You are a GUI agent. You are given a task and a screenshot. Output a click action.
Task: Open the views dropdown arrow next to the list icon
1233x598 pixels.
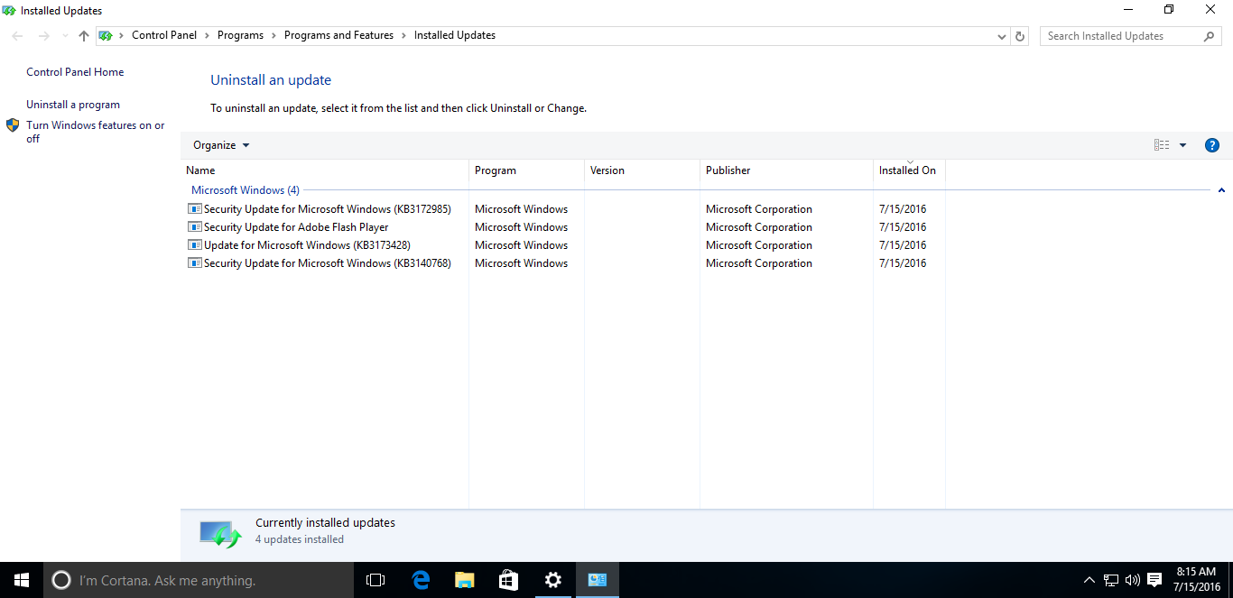click(x=1182, y=144)
